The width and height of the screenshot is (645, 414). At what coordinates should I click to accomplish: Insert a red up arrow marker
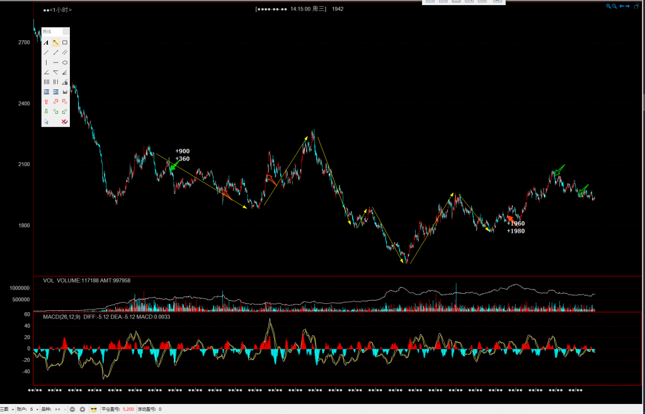(46, 101)
